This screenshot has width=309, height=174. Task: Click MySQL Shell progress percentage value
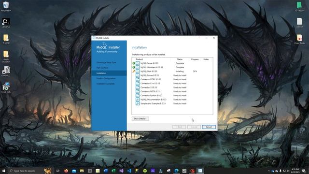pos(195,72)
